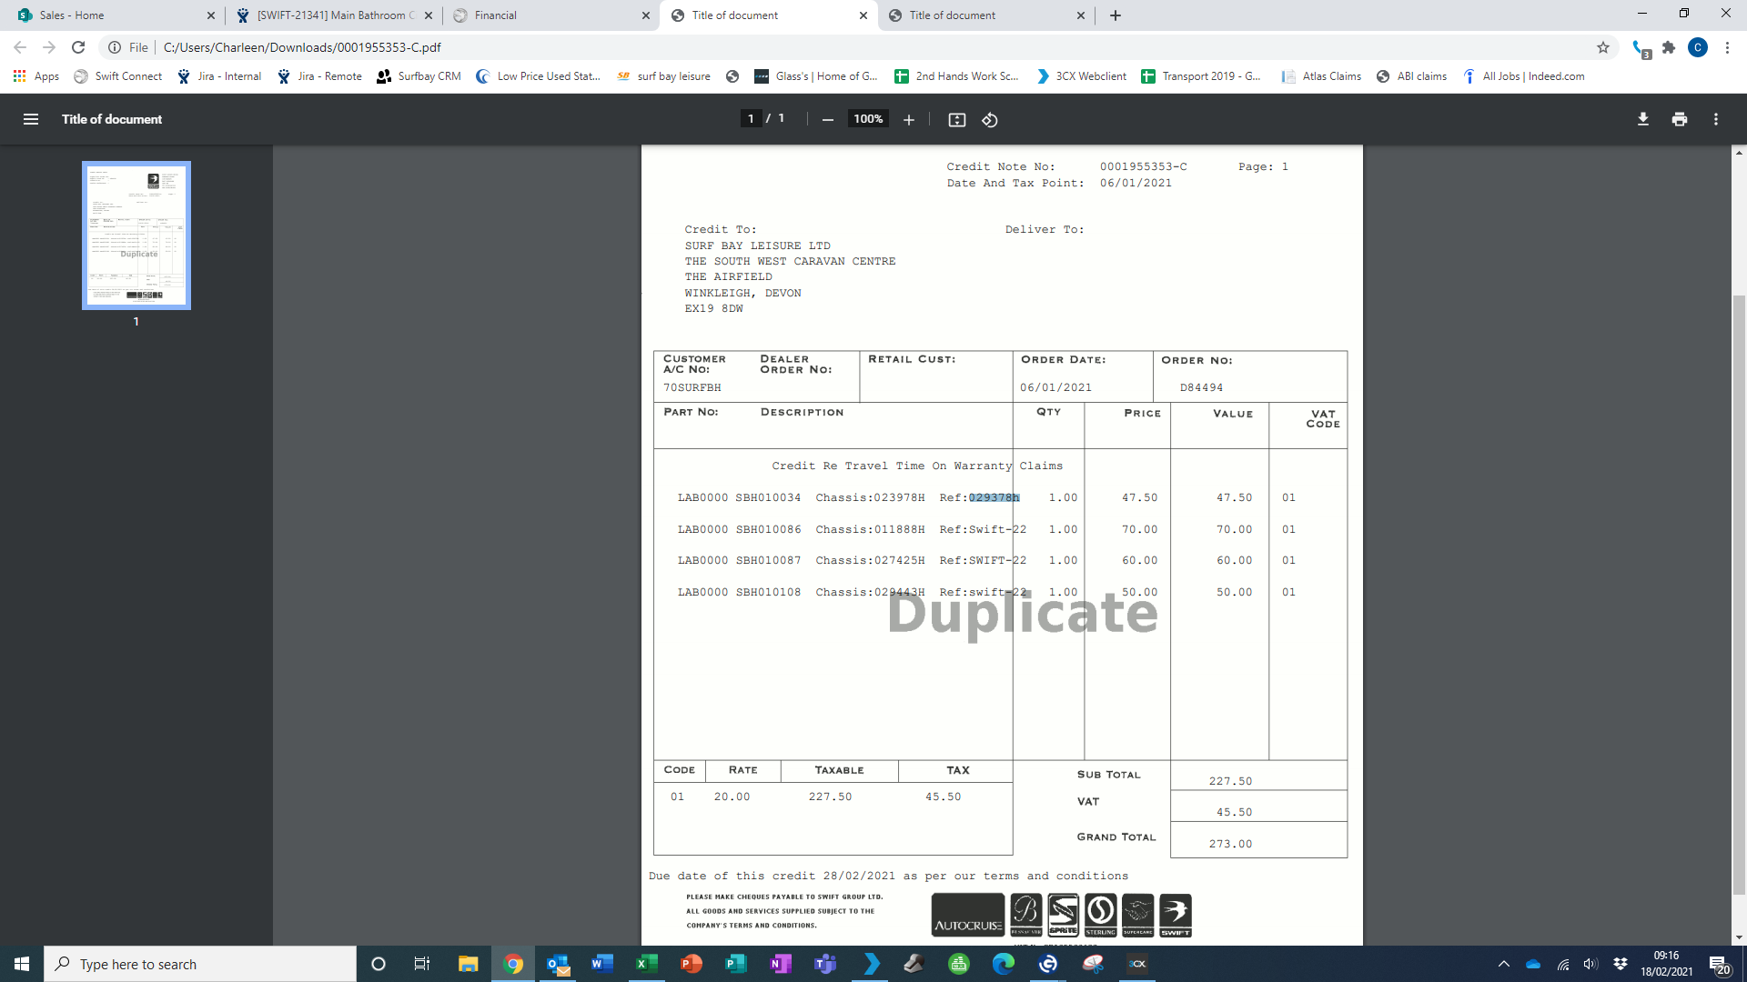Viewport: 1747px width, 982px height.
Task: Open Excel from the taskbar
Action: pos(646,964)
